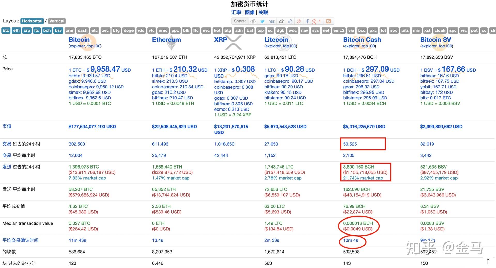Open the Ethereum heading link
Screen dimensions: 496x268
point(166,40)
